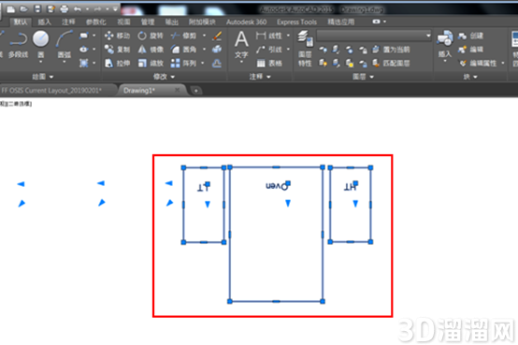
Task: Click Create block (创建) tool
Action: 470,36
